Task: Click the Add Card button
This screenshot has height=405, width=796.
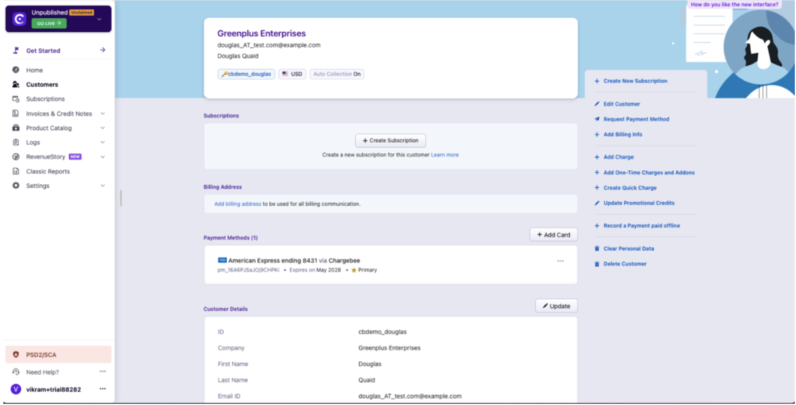Action: (553, 235)
